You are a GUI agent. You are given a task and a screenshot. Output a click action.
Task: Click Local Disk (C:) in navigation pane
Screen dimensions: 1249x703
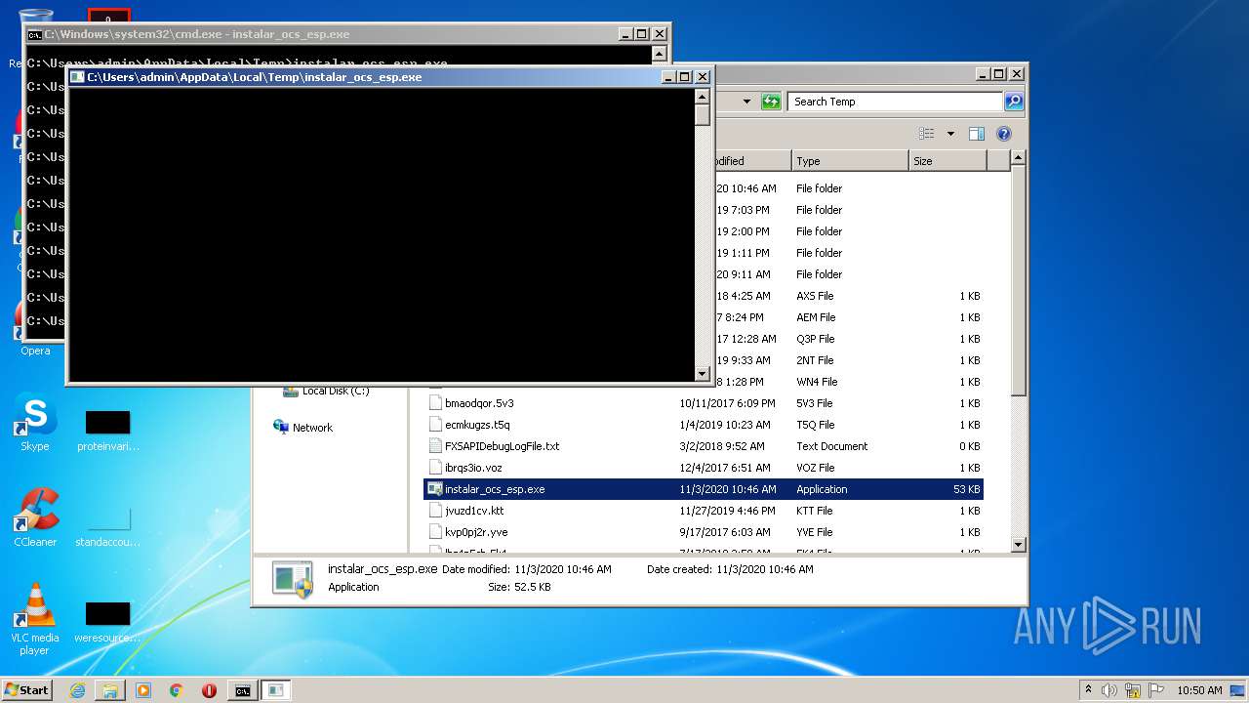coord(336,392)
